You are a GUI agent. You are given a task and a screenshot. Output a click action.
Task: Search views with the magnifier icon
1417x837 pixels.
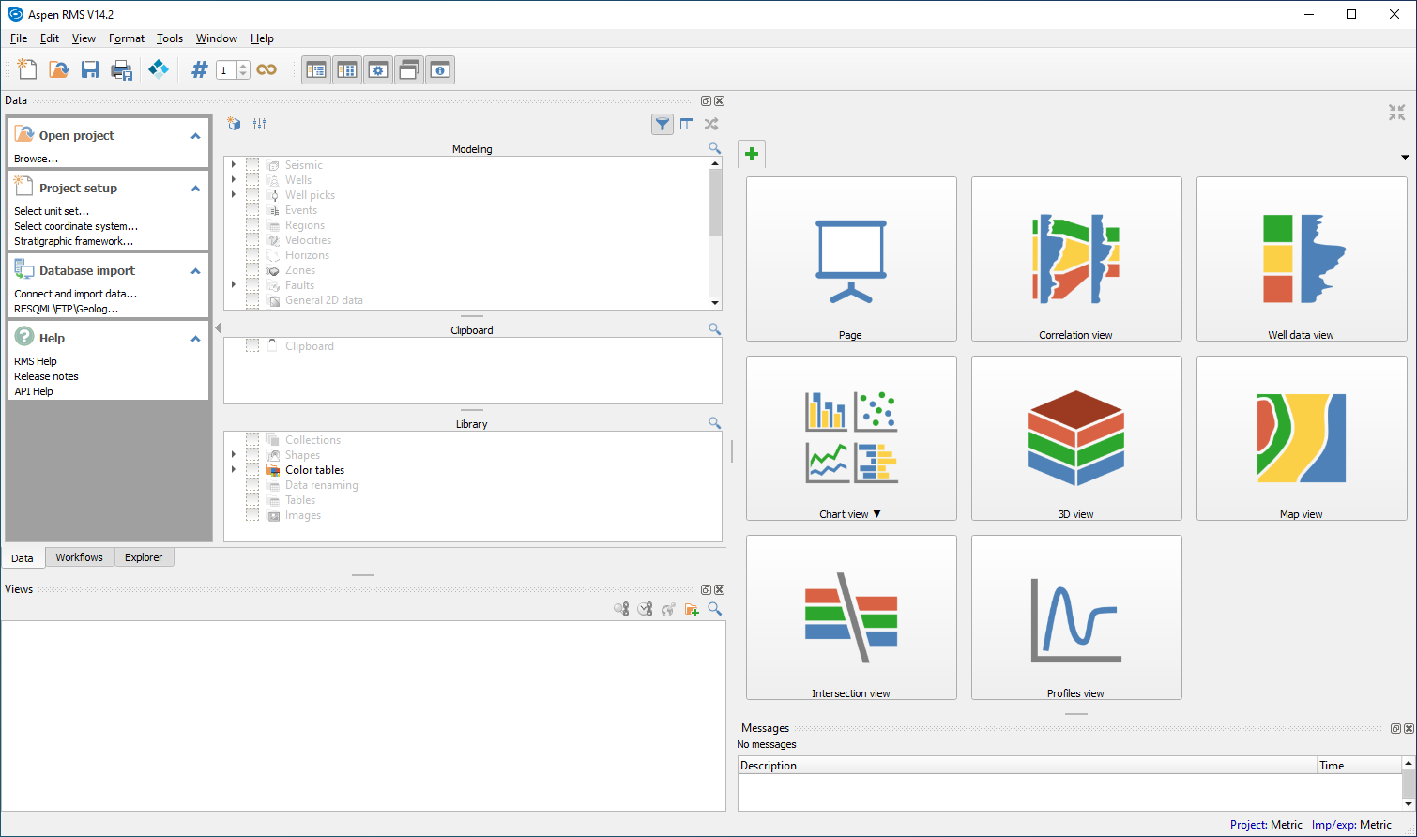pos(715,609)
